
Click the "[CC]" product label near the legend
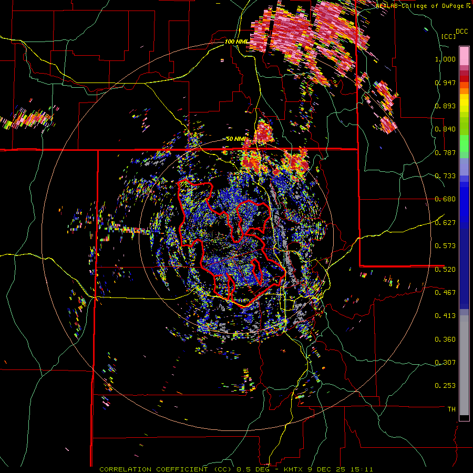click(x=448, y=36)
